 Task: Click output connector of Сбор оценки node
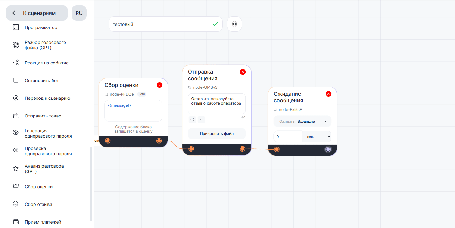[159, 141]
